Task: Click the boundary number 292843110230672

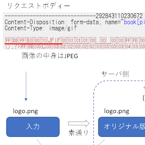Action: tap(119, 16)
